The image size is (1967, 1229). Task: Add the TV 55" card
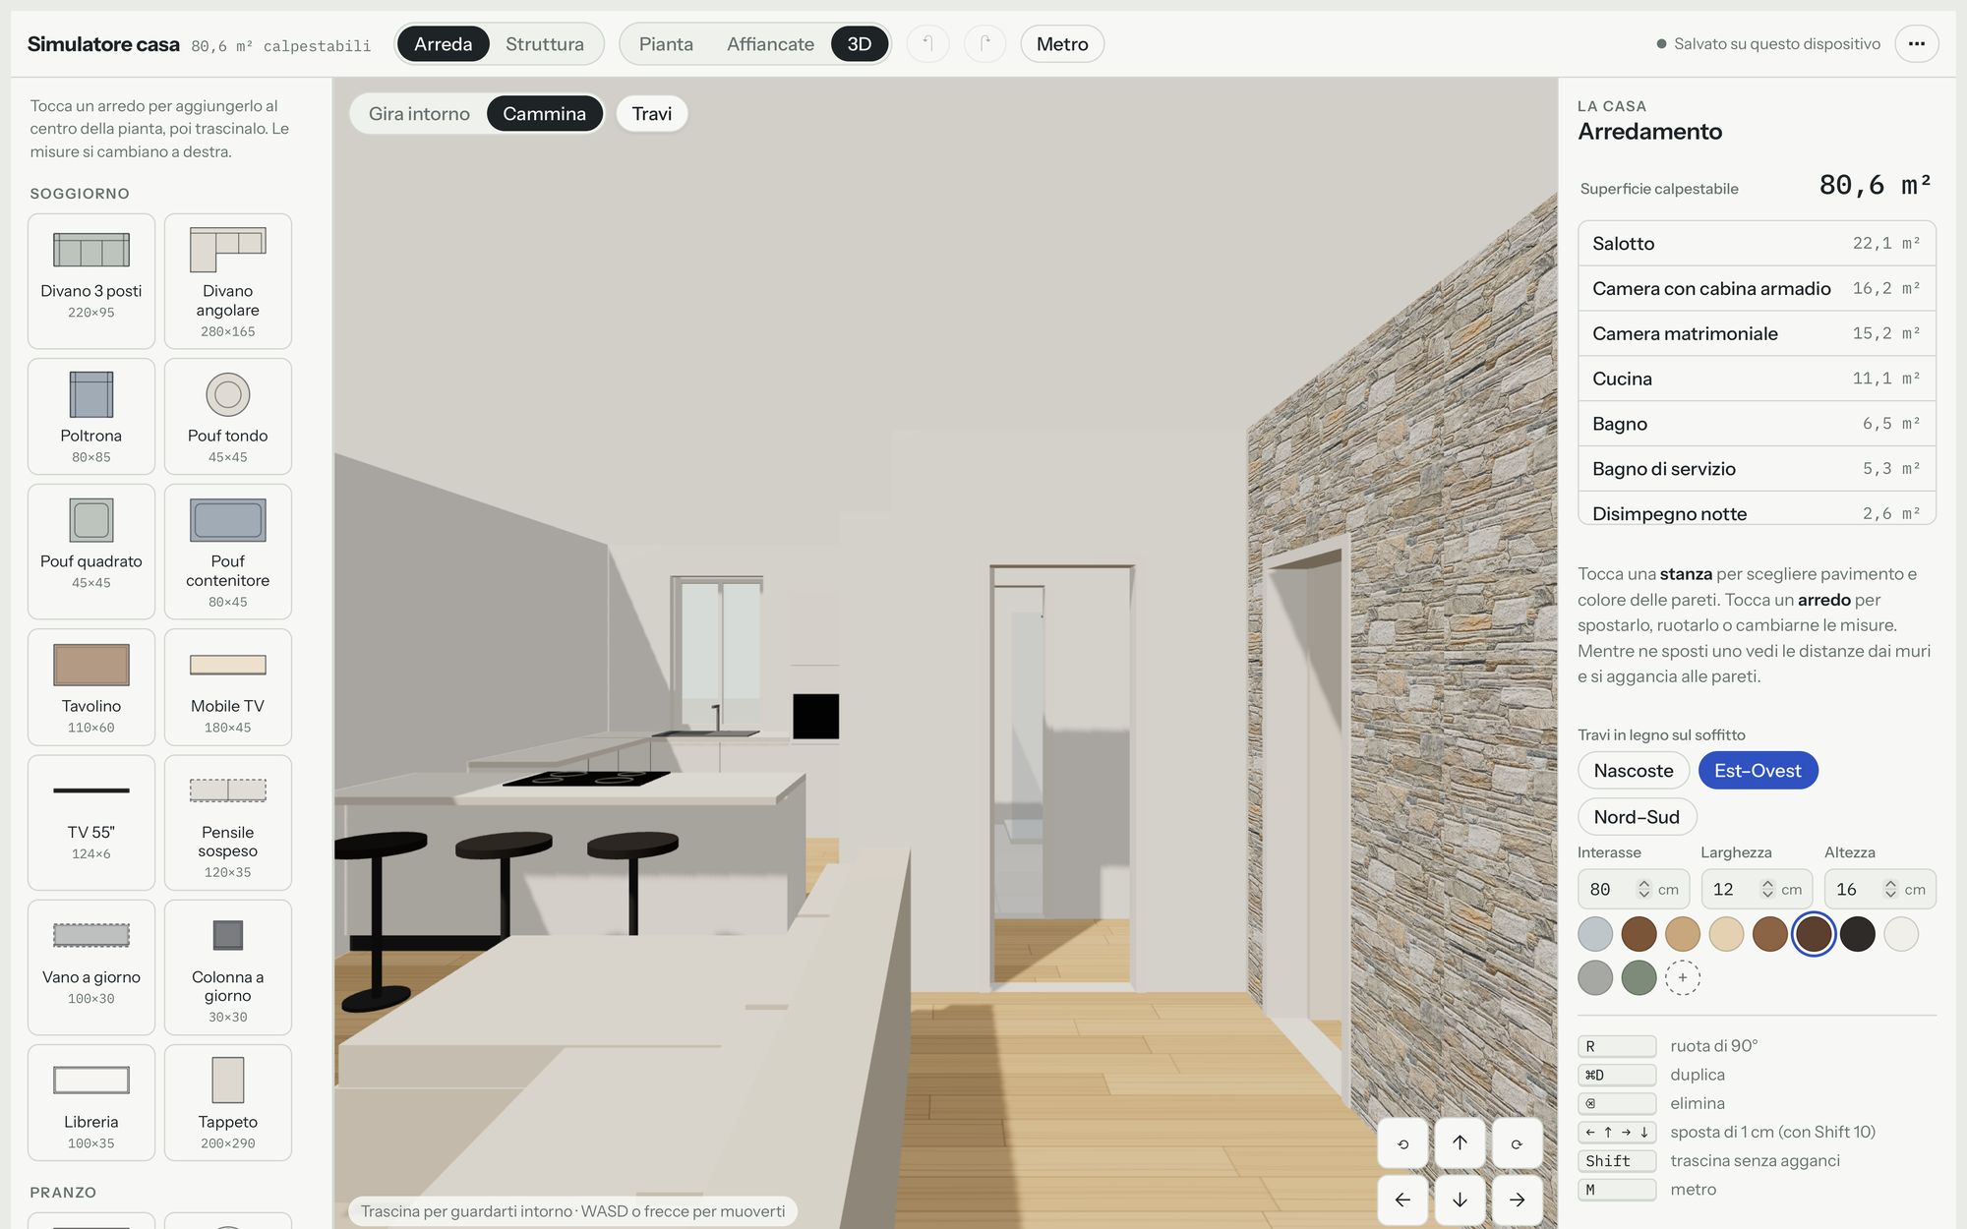point(91,823)
